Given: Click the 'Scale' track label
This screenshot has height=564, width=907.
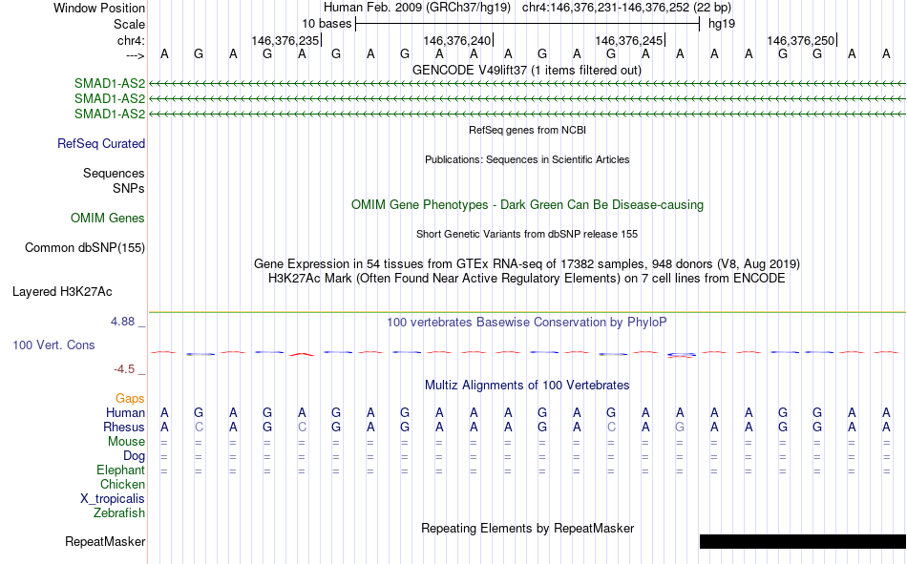Looking at the screenshot, I should coord(129,24).
